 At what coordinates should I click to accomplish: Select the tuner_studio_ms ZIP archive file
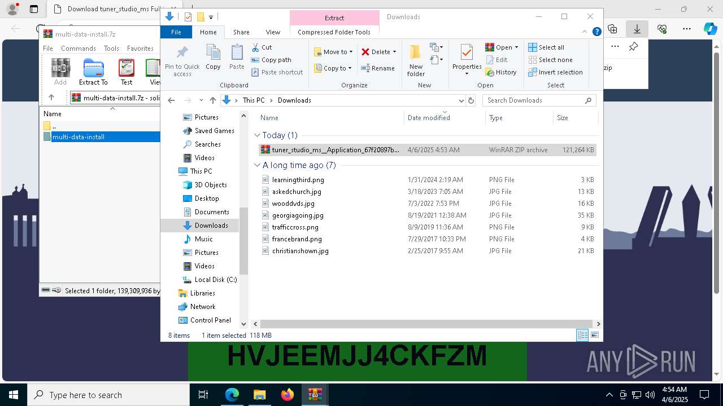point(427,150)
